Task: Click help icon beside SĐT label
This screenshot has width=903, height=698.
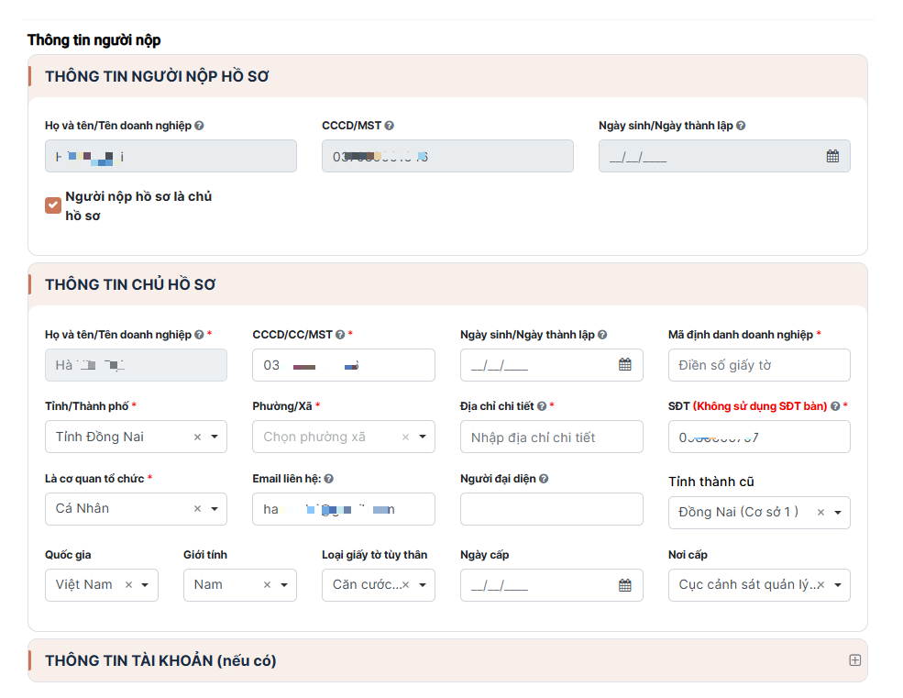Action: click(x=835, y=406)
